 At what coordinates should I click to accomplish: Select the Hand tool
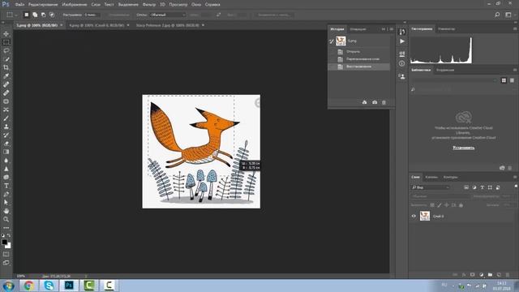tap(6, 211)
